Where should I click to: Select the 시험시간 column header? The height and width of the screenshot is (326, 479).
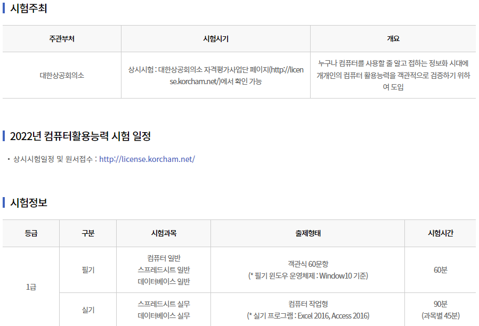(x=441, y=233)
